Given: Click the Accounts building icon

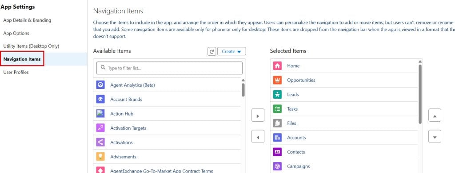Looking at the screenshot, I should point(277,138).
